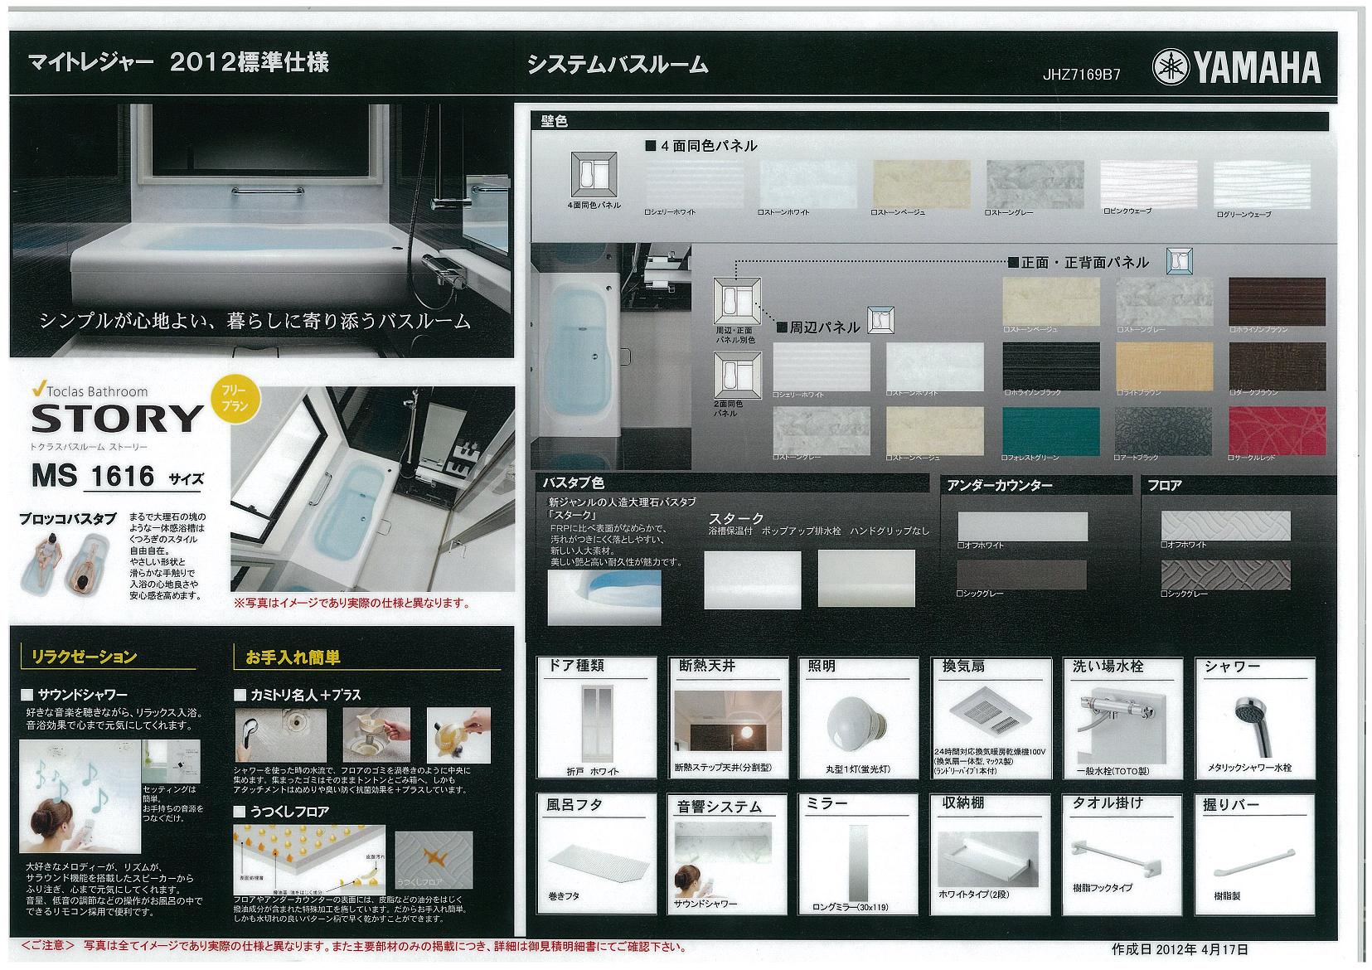Tick the ホライゾンブラウン checkbox
1372x970 pixels.
(x=1234, y=329)
